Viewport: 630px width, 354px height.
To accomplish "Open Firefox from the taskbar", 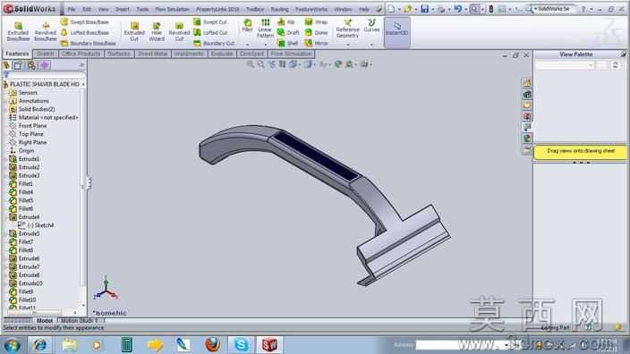I will click(x=213, y=345).
